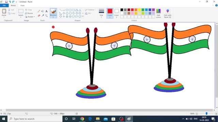
Task: Choose the Rectangle shape
Action: point(70,10)
